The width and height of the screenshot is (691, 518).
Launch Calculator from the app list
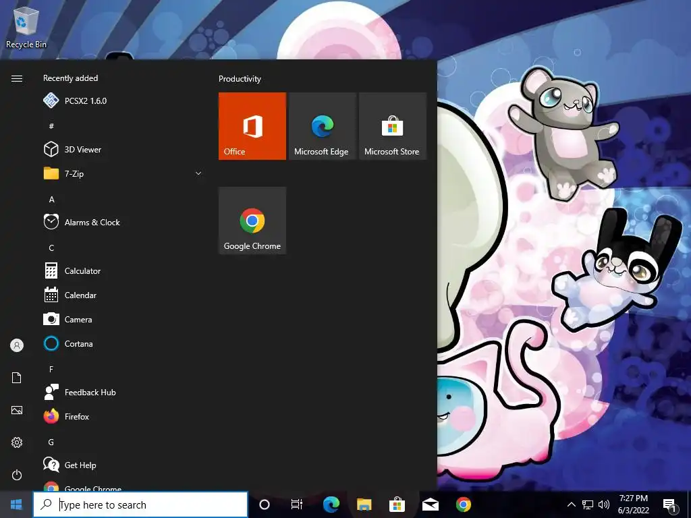(123, 271)
